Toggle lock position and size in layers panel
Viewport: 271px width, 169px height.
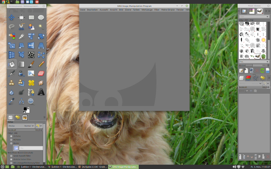pos(251,91)
